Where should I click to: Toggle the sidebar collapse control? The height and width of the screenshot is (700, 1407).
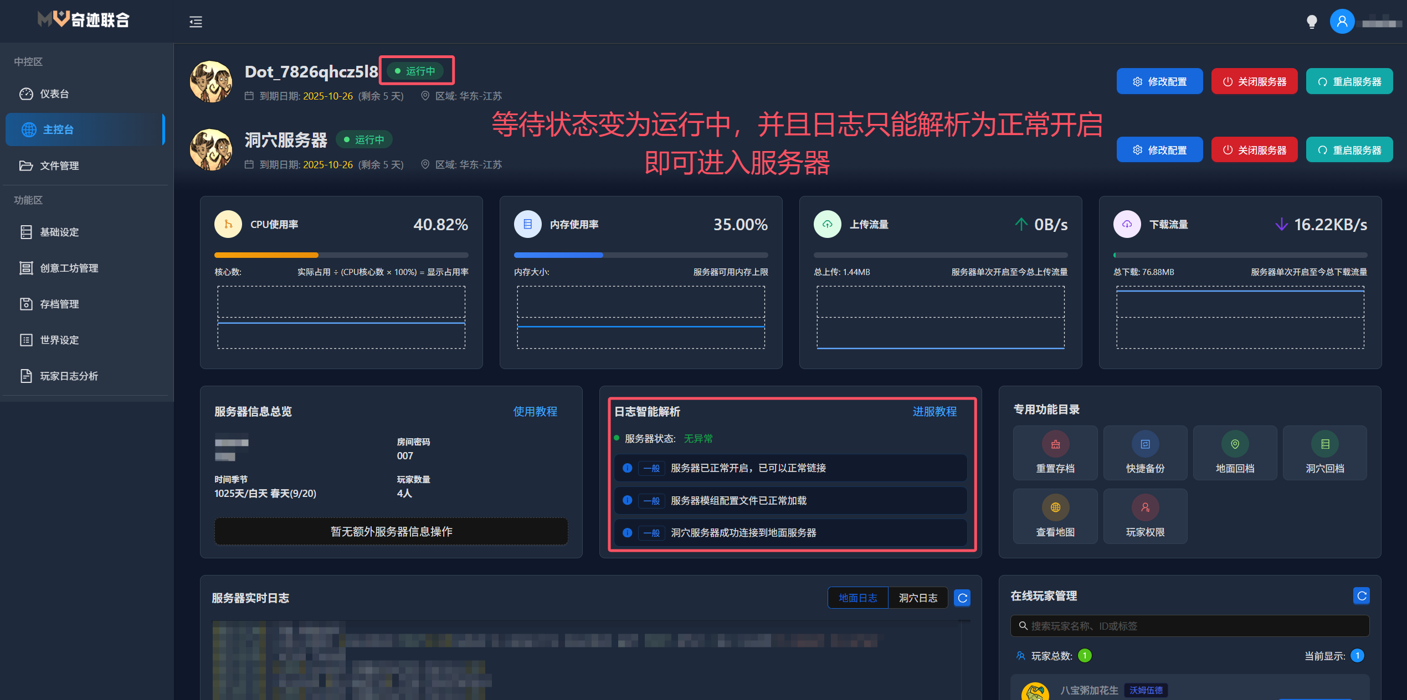195,22
